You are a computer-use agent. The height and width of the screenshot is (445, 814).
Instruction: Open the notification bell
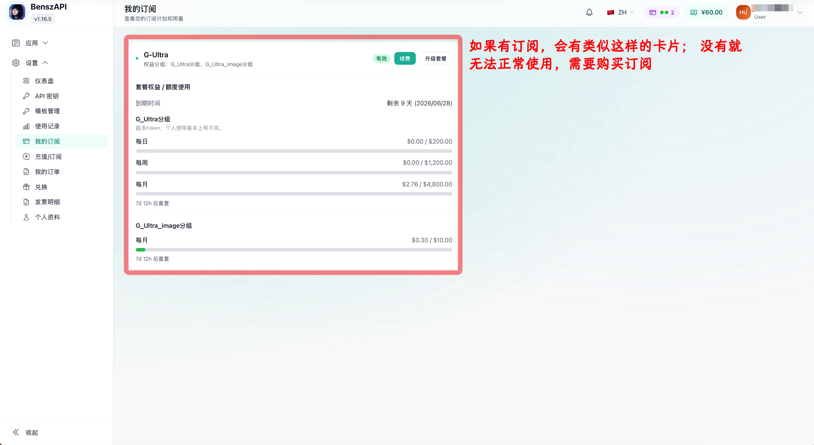pyautogui.click(x=589, y=12)
